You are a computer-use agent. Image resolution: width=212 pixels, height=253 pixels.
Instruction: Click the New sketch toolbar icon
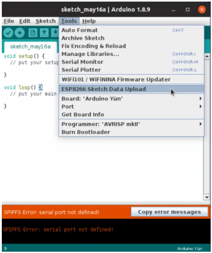pos(33,33)
